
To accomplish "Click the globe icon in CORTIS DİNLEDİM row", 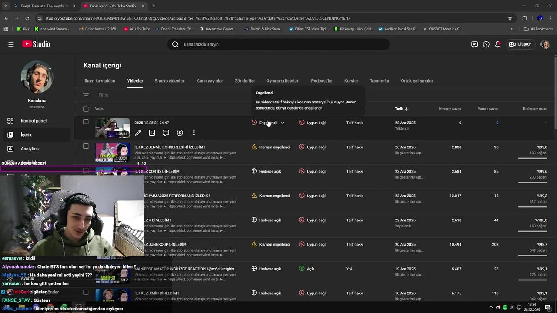I will (x=254, y=171).
